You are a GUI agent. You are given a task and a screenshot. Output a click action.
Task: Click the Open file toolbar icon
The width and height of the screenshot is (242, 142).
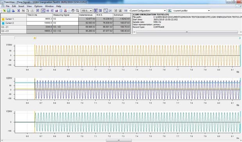pyautogui.click(x=4, y=11)
